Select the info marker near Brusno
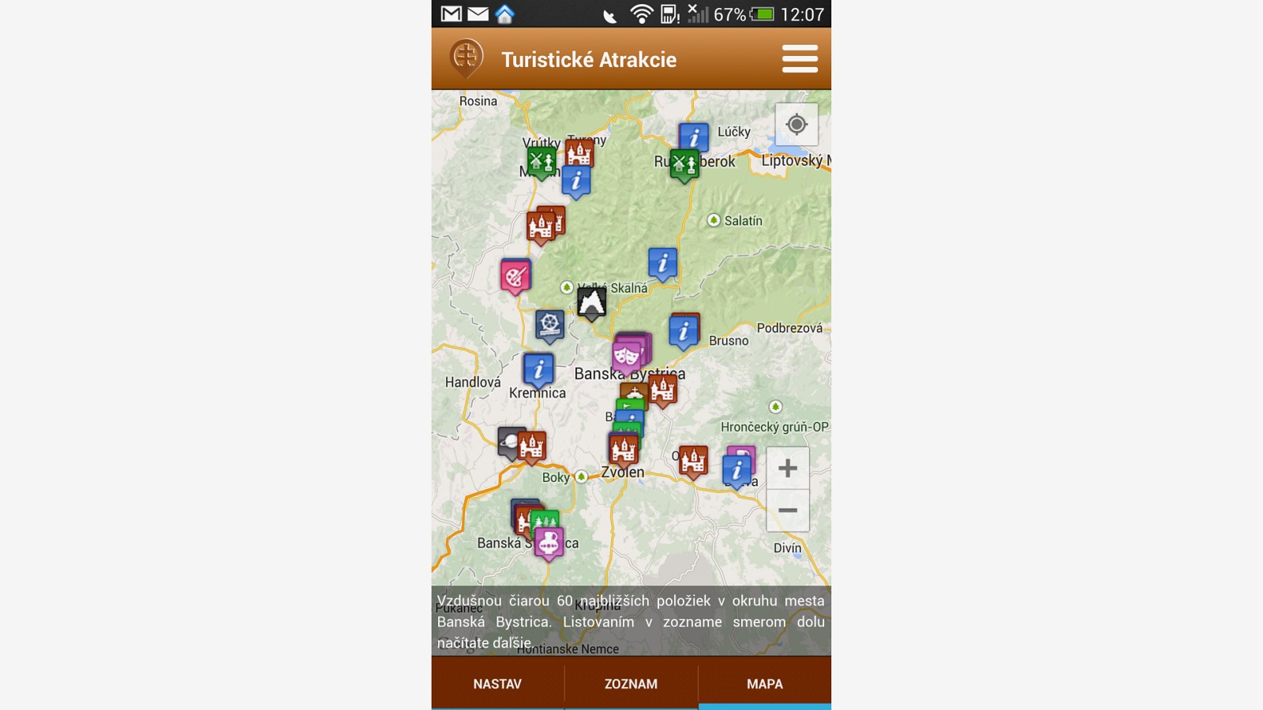Screen dimensions: 1263x710 click(684, 331)
